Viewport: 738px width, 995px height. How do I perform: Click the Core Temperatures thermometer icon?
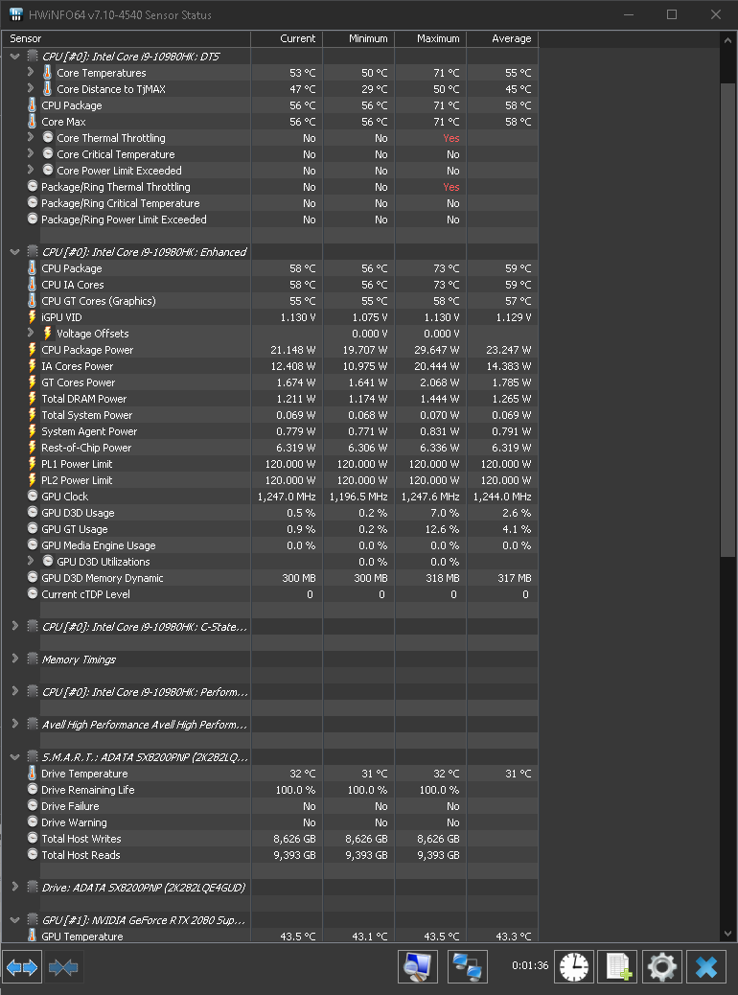click(x=48, y=72)
